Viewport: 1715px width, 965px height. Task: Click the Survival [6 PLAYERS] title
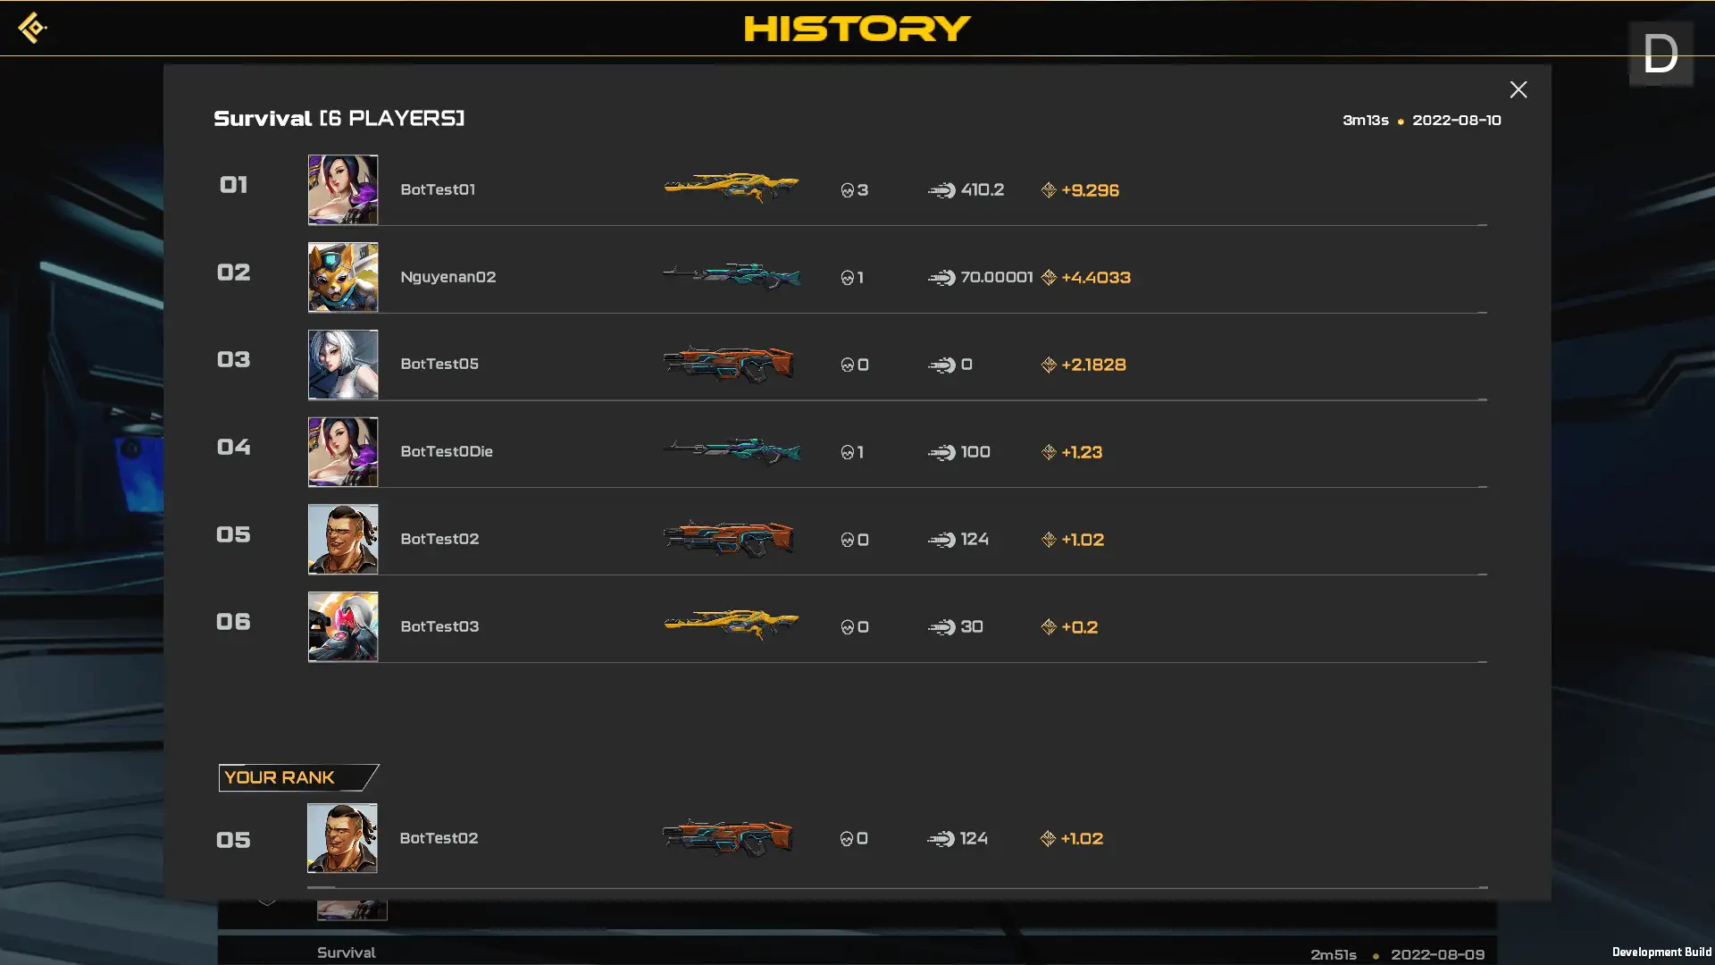339,118
